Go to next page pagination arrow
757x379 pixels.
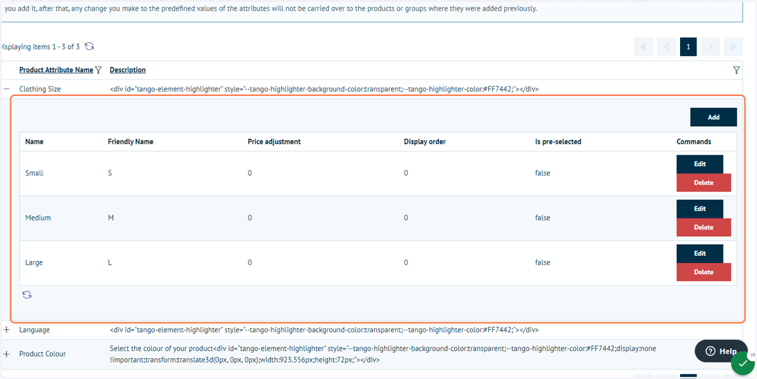(x=710, y=47)
